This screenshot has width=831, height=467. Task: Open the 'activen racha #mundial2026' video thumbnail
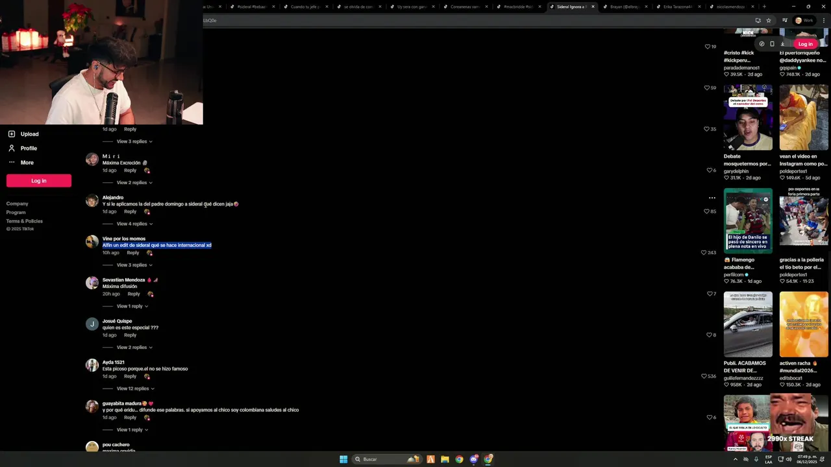(x=804, y=324)
